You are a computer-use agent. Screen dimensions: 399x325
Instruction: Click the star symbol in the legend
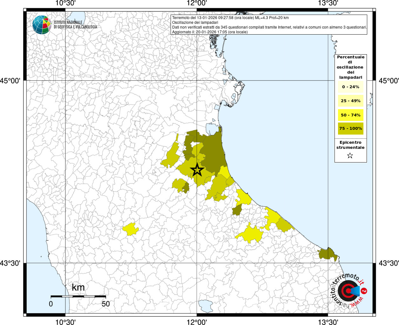(x=350, y=156)
